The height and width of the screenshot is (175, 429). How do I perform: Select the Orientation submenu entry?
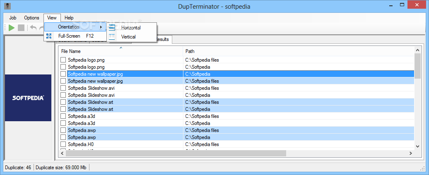pos(75,27)
